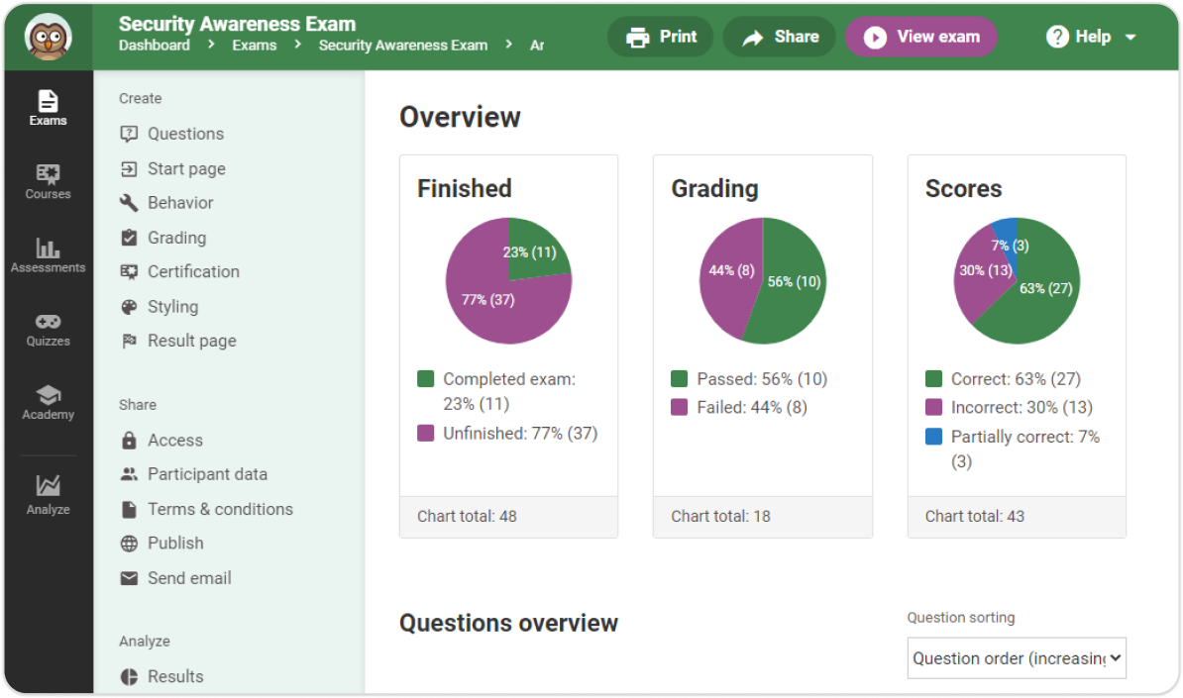Click 30% (13) slice in Scores pie
This screenshot has width=1183, height=698.
click(x=985, y=270)
